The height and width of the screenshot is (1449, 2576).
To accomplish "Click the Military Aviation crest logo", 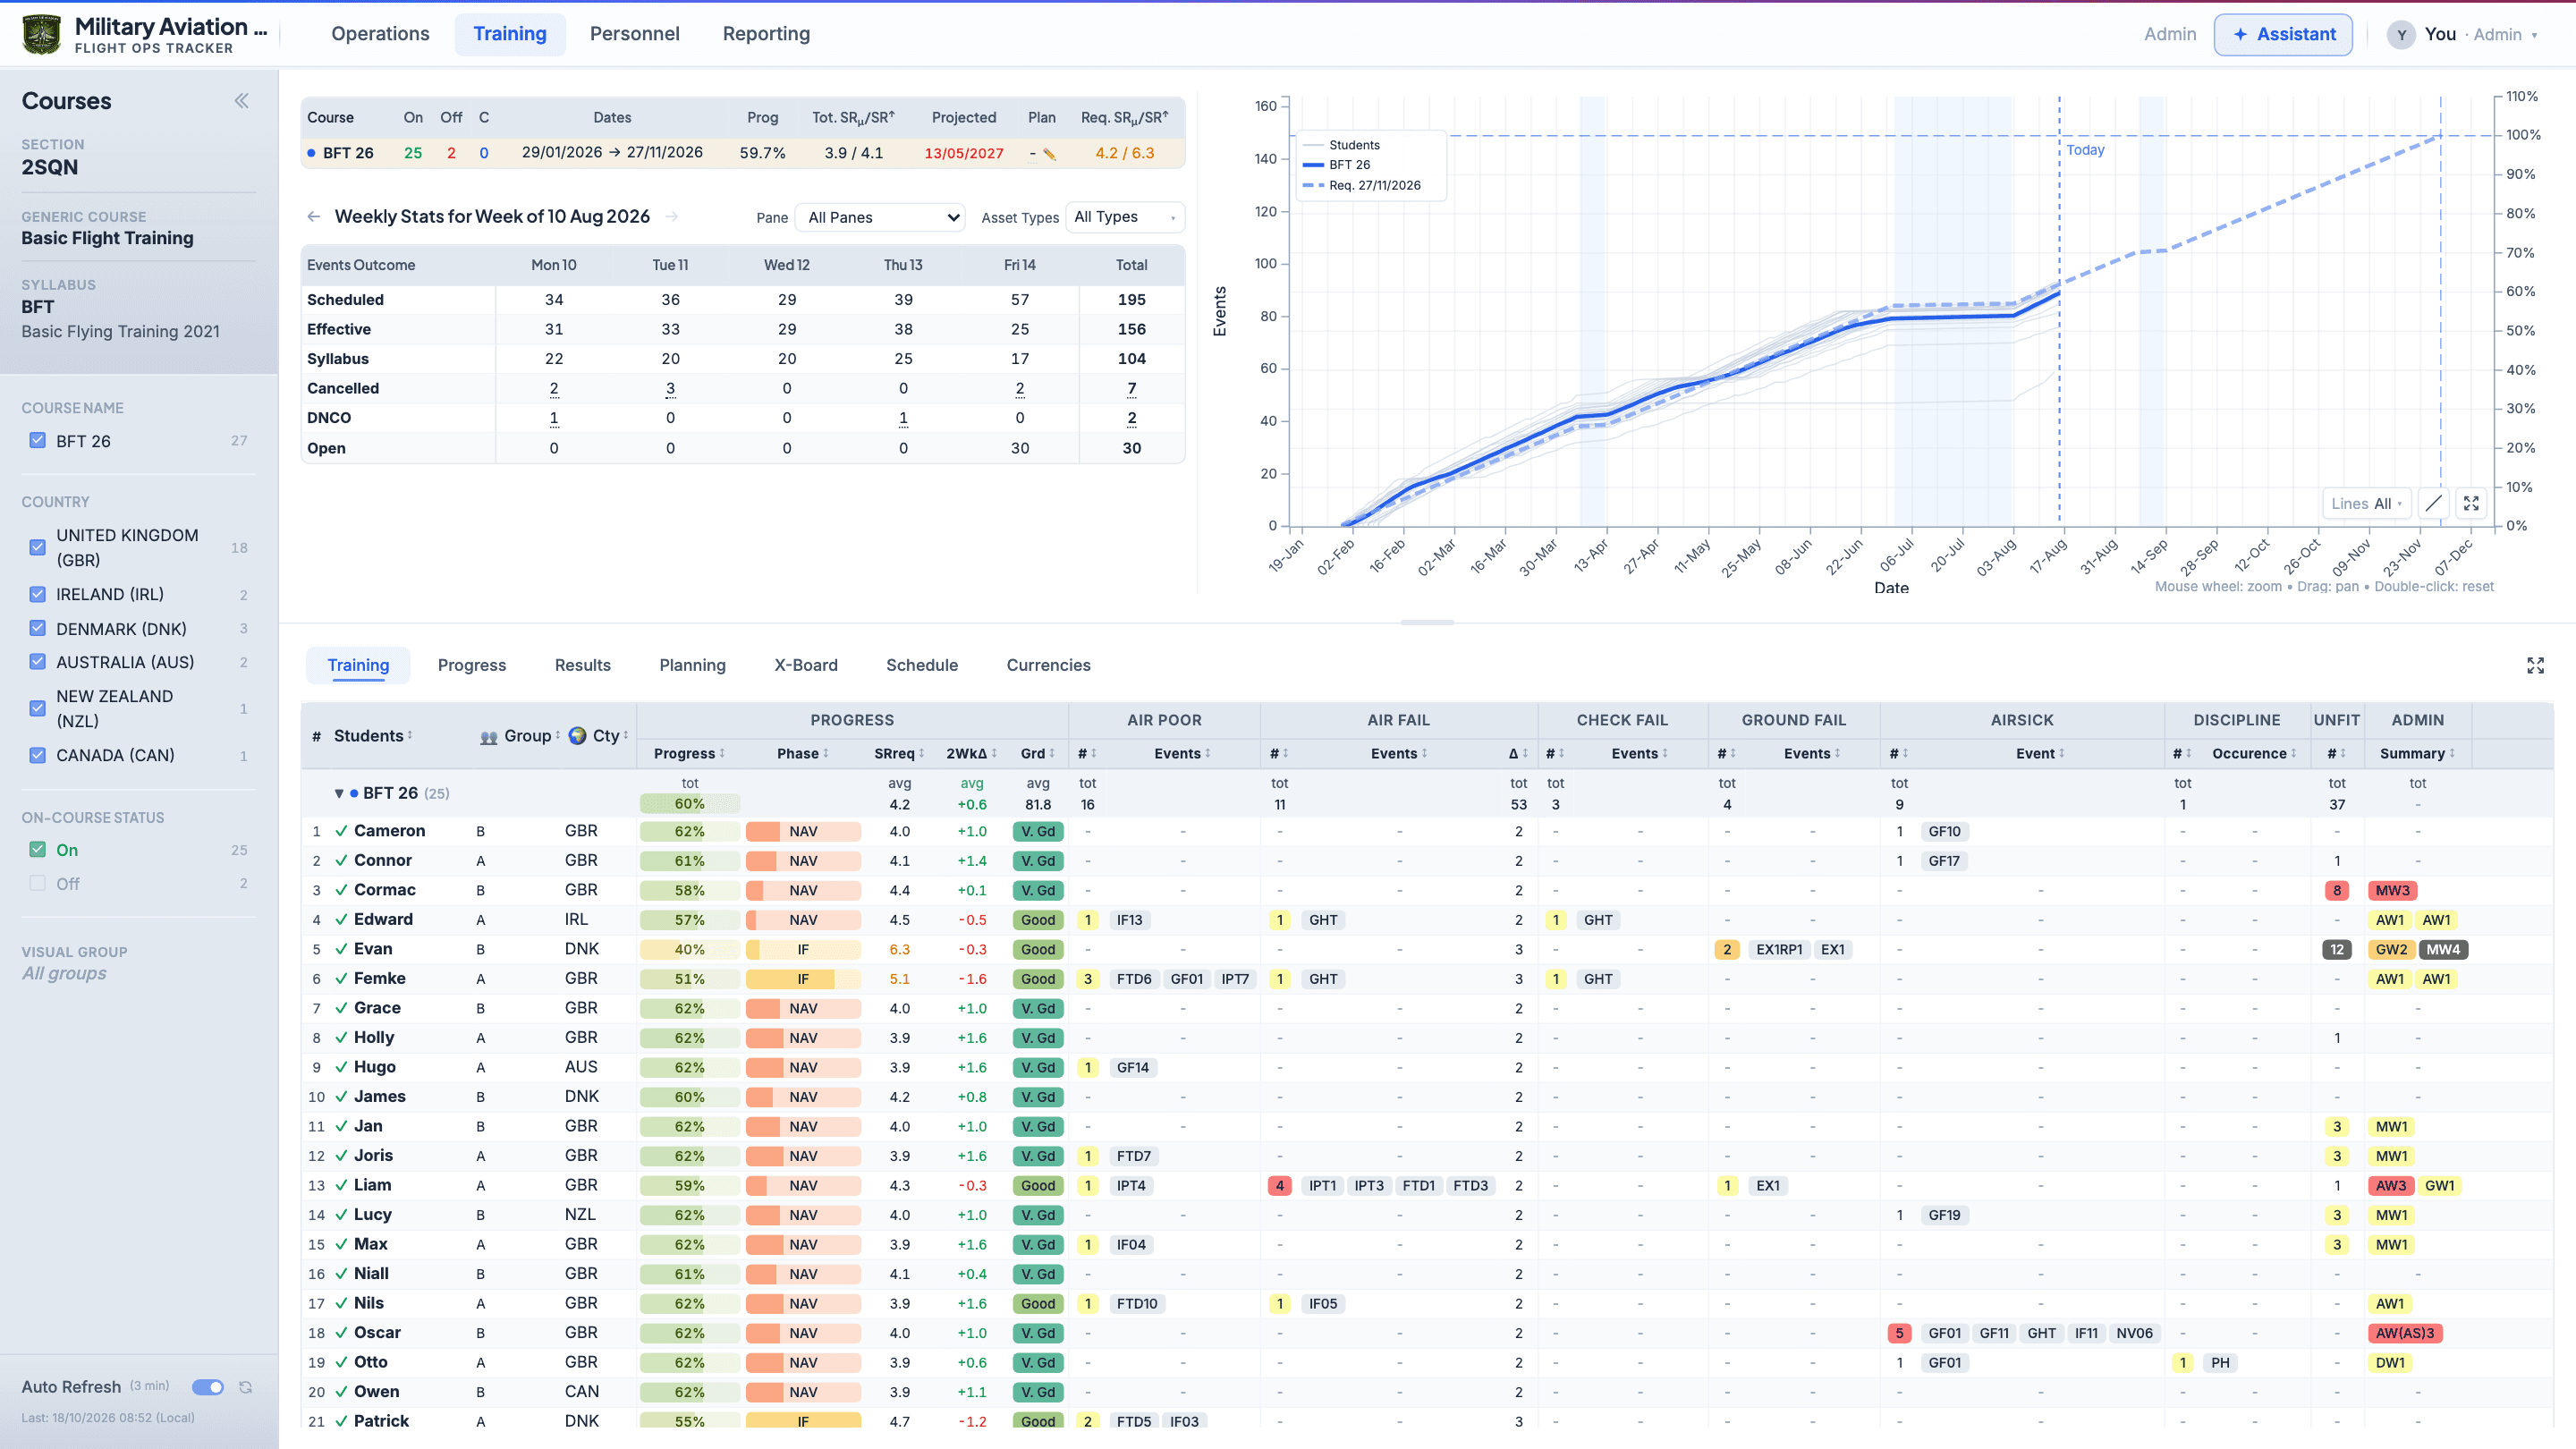I will pos(41,34).
